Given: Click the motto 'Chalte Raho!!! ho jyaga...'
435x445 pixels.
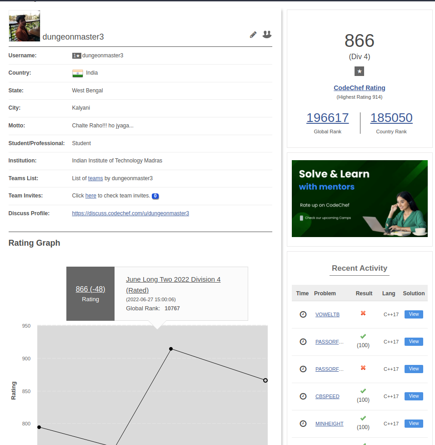Looking at the screenshot, I should 103,126.
